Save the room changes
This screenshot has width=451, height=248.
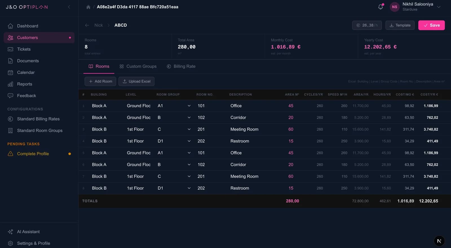pyautogui.click(x=432, y=25)
